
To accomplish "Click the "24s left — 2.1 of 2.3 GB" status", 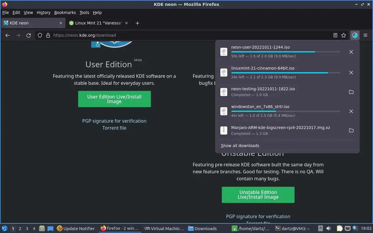I will 263,77.
